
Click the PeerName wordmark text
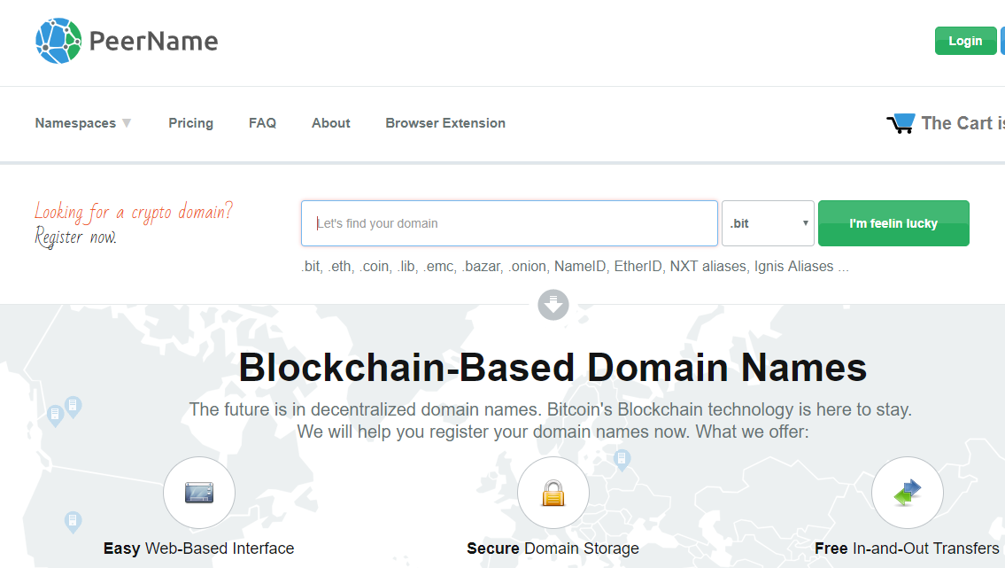coord(154,41)
